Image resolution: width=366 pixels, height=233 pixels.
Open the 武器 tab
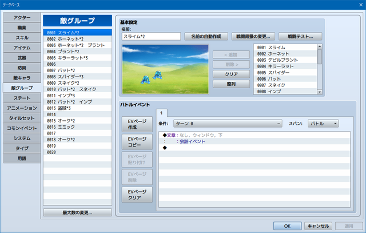click(x=22, y=58)
